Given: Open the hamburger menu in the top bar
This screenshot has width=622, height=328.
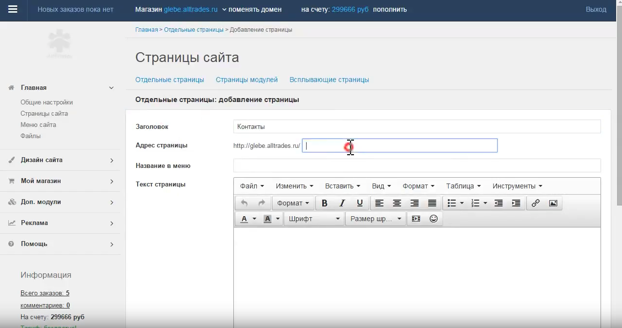Looking at the screenshot, I should coord(13,10).
